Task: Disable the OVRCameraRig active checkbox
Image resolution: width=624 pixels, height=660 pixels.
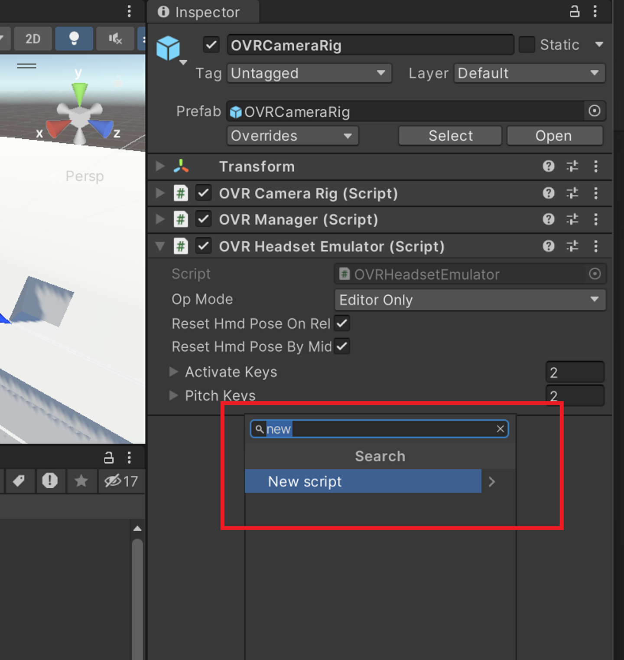Action: (211, 45)
